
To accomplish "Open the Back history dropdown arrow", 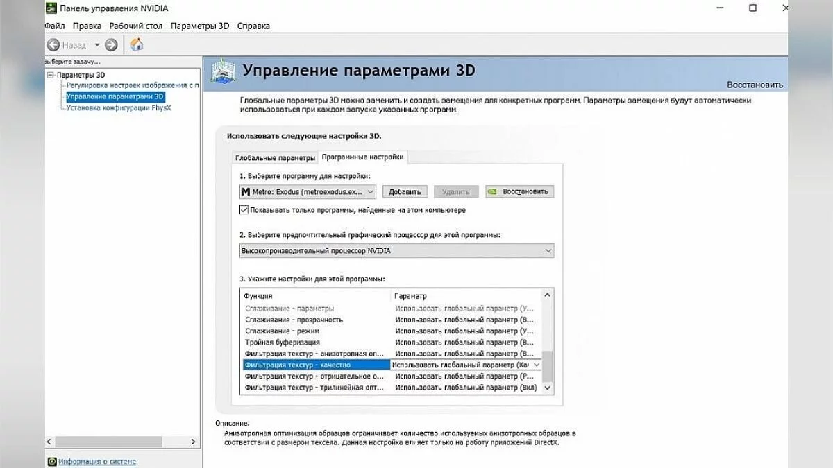I will 96,45.
